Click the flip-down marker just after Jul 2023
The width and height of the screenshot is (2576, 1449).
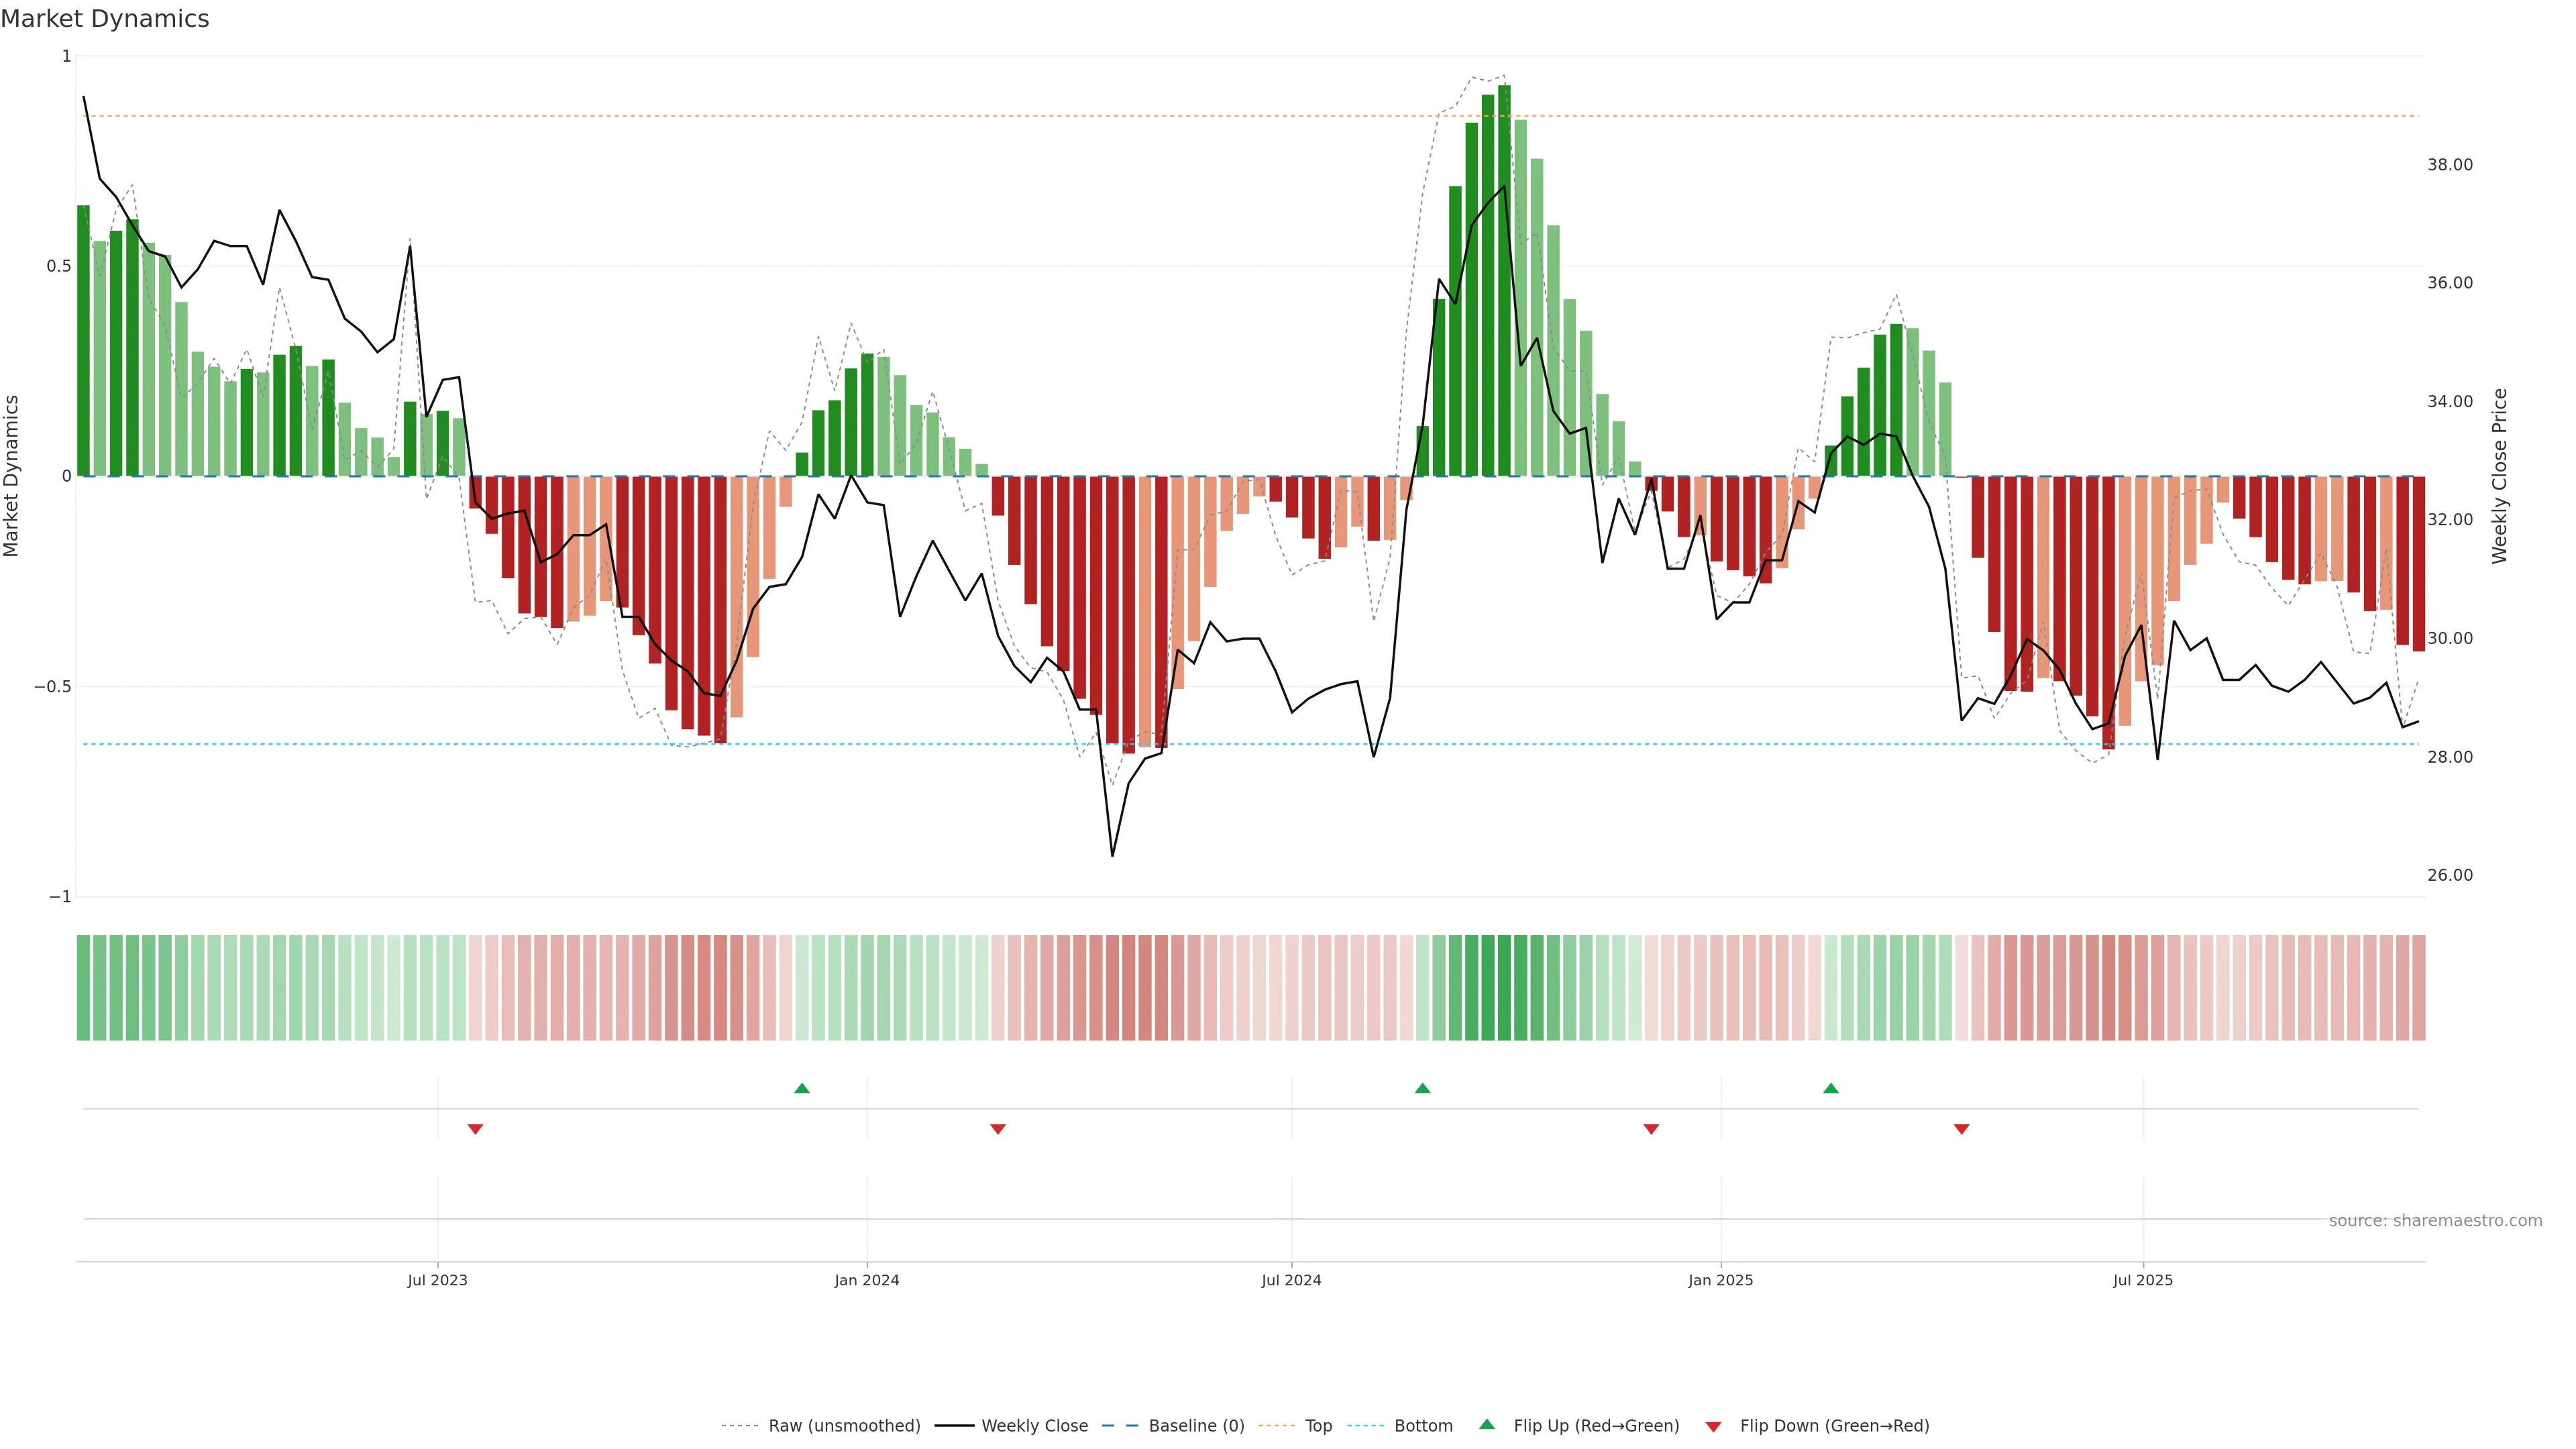click(475, 1129)
